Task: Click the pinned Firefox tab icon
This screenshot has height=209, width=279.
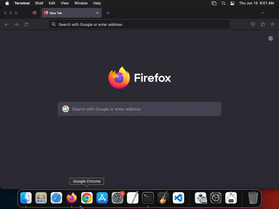Action: pos(34,13)
